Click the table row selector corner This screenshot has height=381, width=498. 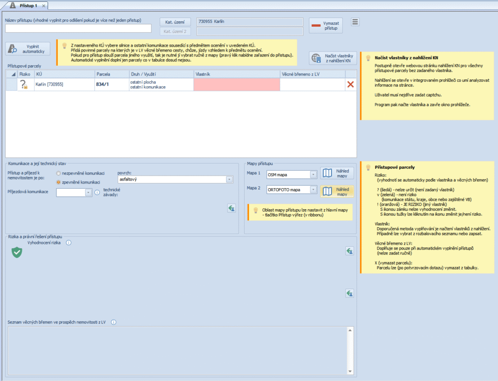(12, 74)
